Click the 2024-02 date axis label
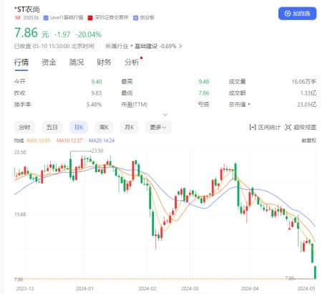 tap(147, 288)
